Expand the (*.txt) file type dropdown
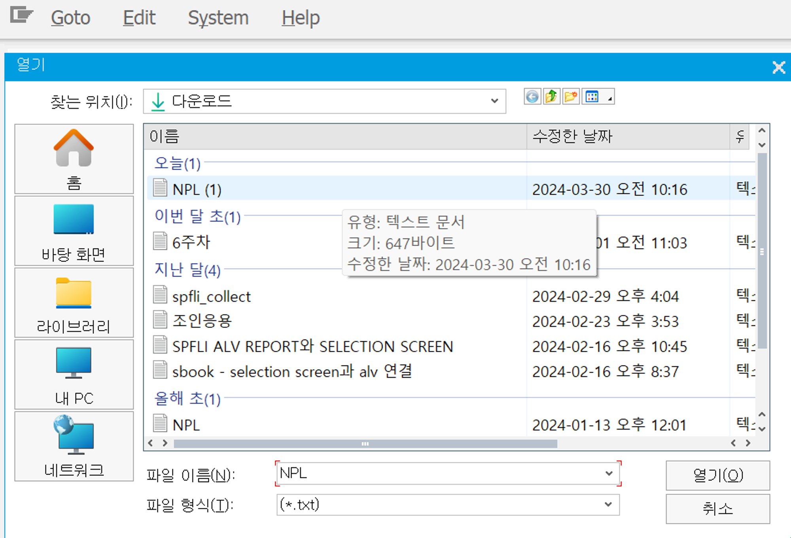791x538 pixels. (608, 504)
